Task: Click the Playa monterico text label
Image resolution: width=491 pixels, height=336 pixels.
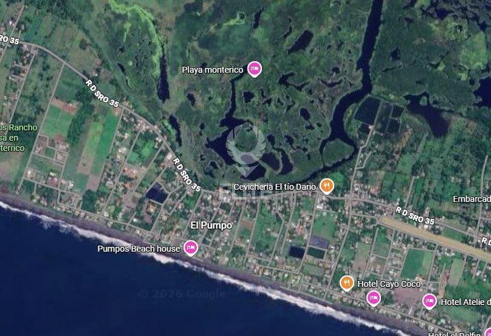Action: pos(213,70)
